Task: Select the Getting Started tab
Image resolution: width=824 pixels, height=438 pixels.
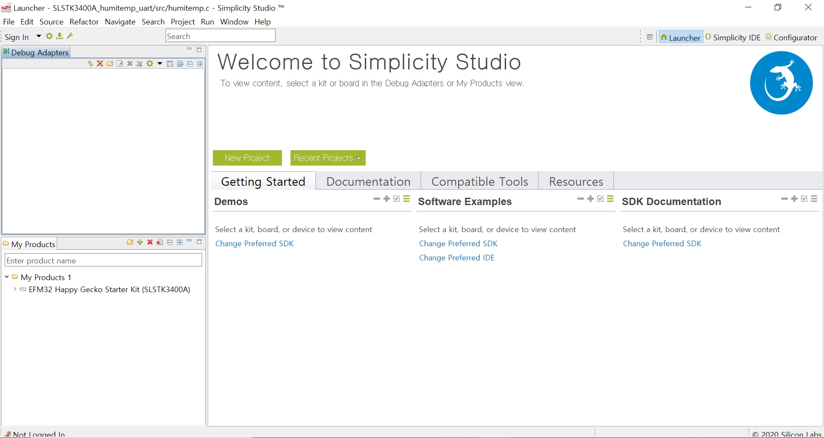Action: click(x=263, y=181)
